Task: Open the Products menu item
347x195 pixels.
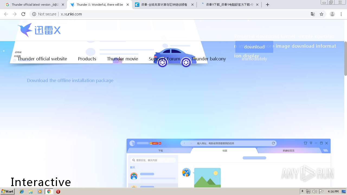Action: pyautogui.click(x=87, y=59)
